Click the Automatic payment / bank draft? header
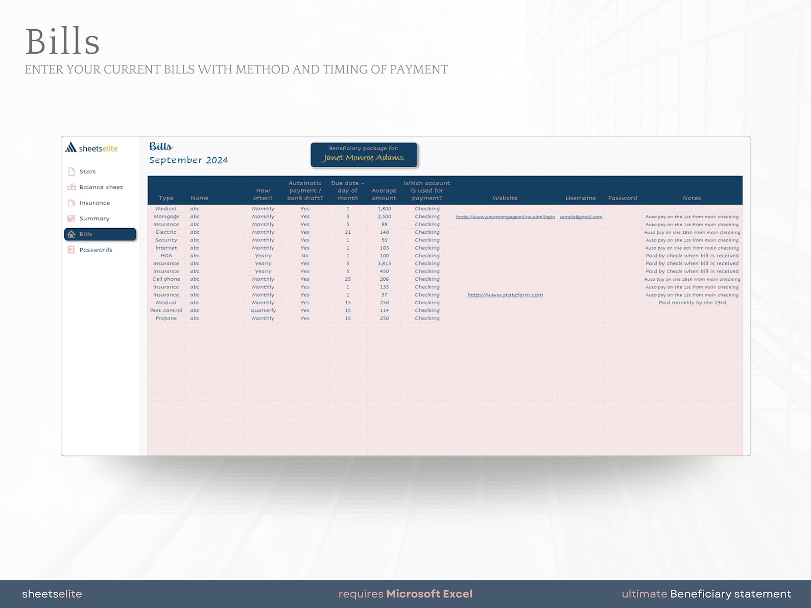 pyautogui.click(x=305, y=190)
